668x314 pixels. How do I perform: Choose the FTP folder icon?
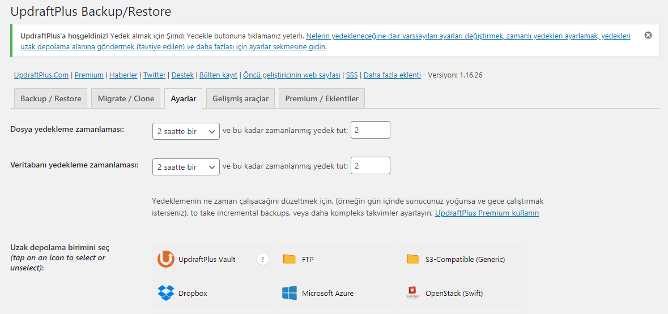(x=290, y=259)
